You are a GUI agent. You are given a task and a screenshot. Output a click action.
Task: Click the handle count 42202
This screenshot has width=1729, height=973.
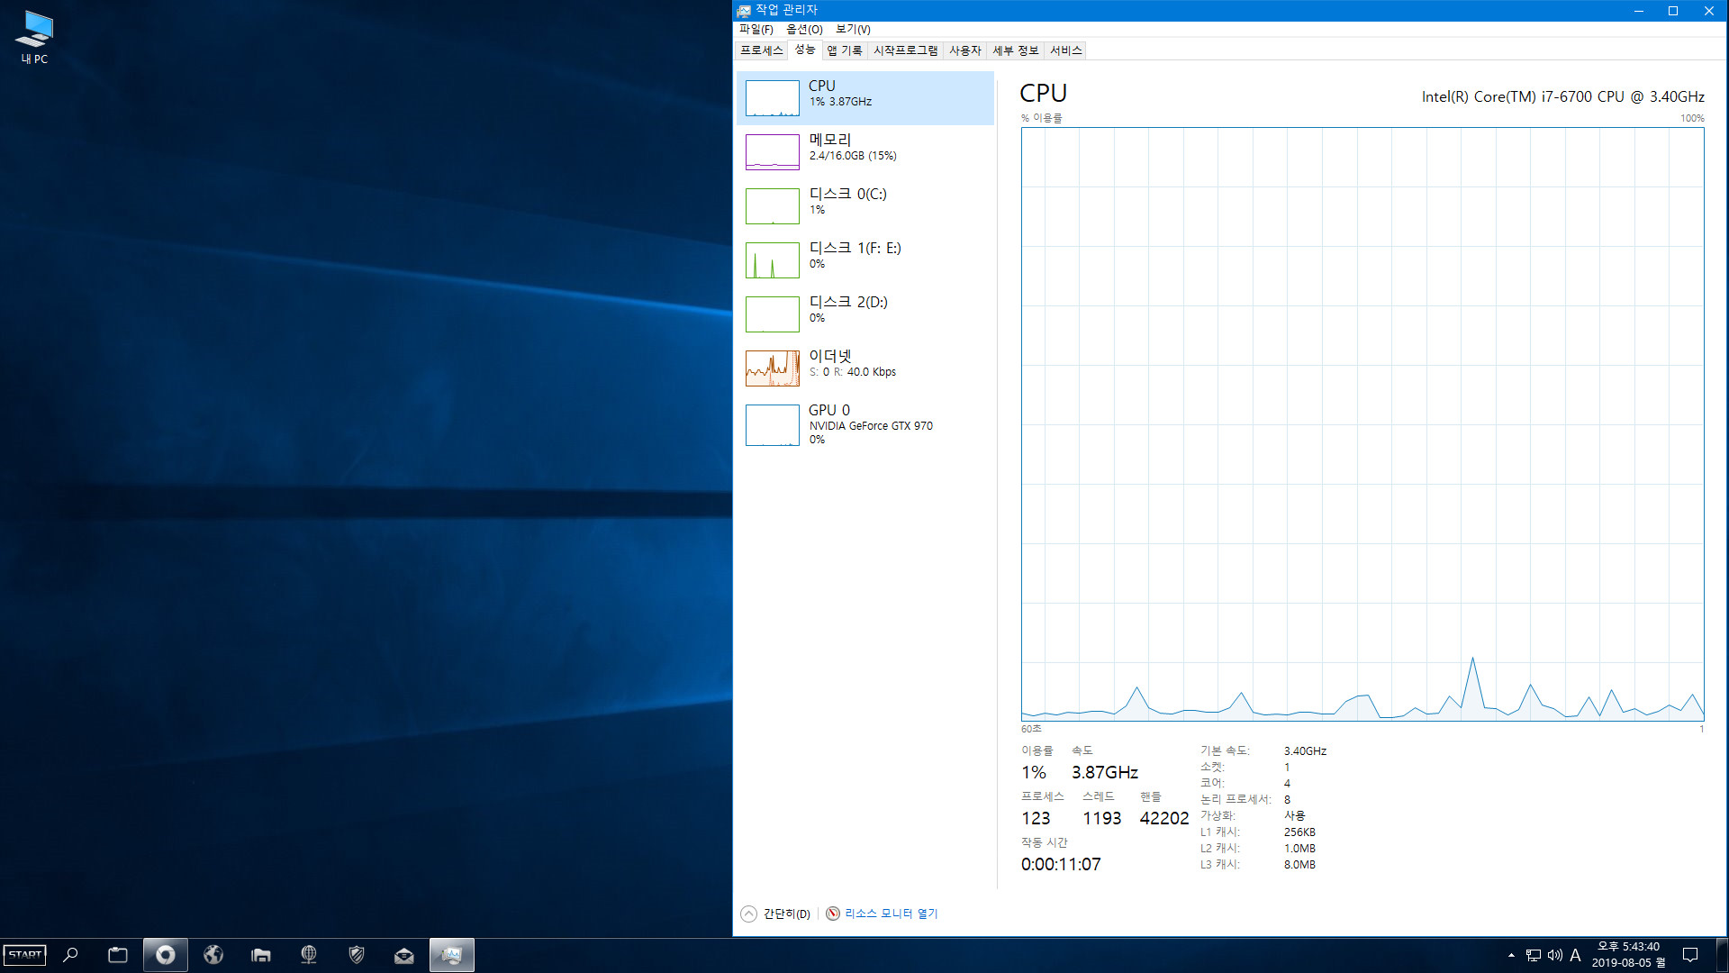[x=1164, y=818]
